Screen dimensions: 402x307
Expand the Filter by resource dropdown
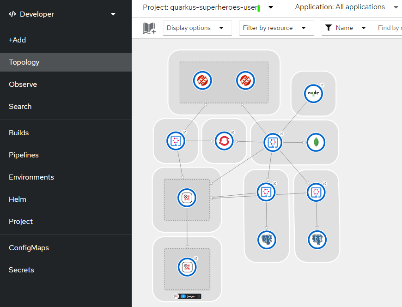tap(277, 28)
